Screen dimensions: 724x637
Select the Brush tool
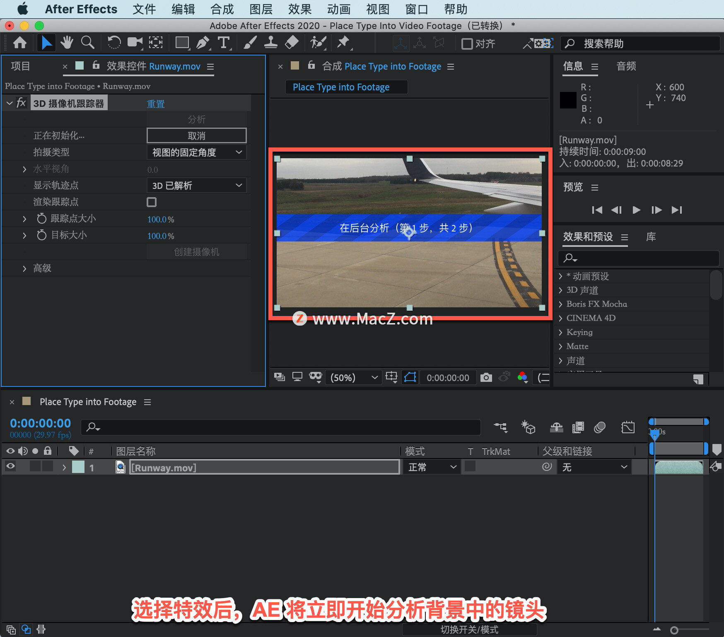[x=250, y=42]
